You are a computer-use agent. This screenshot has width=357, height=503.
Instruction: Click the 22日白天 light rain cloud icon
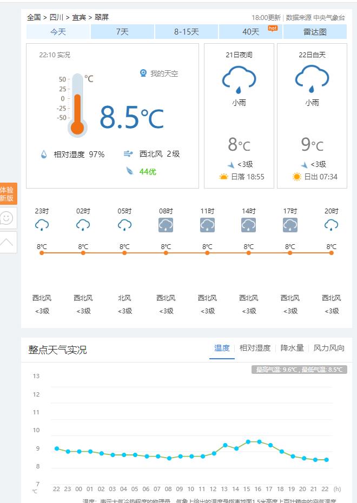[312, 79]
